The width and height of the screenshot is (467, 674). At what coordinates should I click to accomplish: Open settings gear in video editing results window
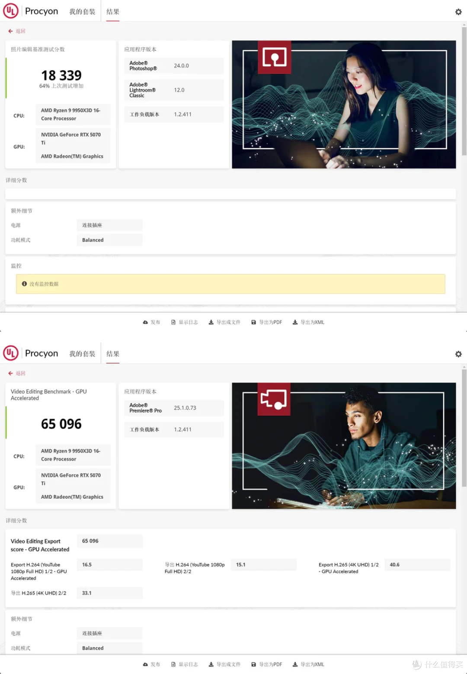[458, 354]
